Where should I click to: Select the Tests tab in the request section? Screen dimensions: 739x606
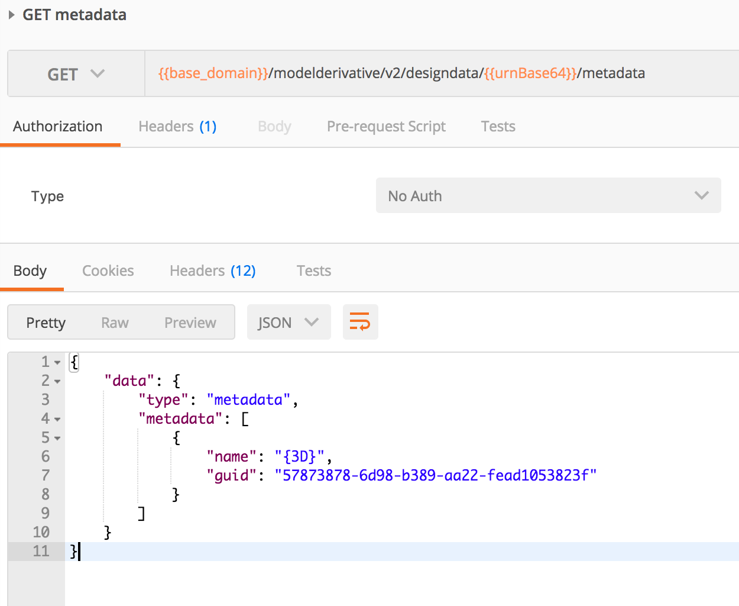tap(498, 126)
